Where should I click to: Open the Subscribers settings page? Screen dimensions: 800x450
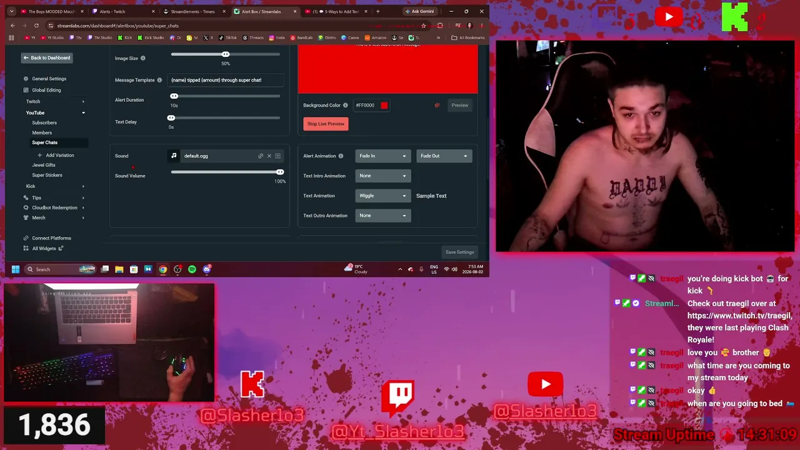pos(44,122)
